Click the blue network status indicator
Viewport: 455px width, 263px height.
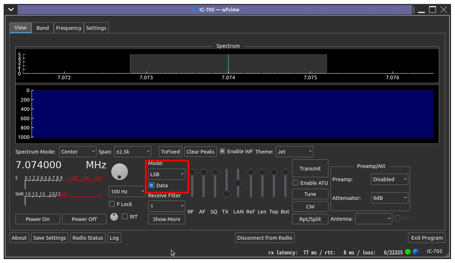click(416, 252)
